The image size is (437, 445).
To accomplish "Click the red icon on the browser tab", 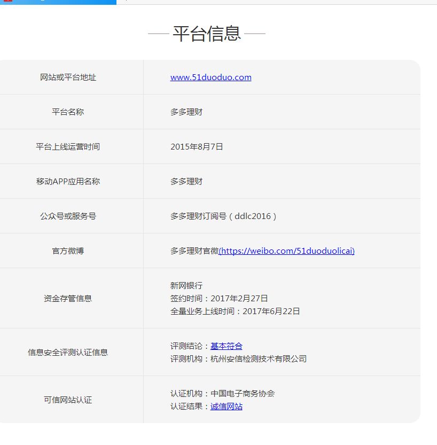I will (7, 2).
